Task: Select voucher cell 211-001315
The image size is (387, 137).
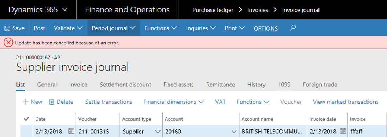Action: [x=98, y=132]
